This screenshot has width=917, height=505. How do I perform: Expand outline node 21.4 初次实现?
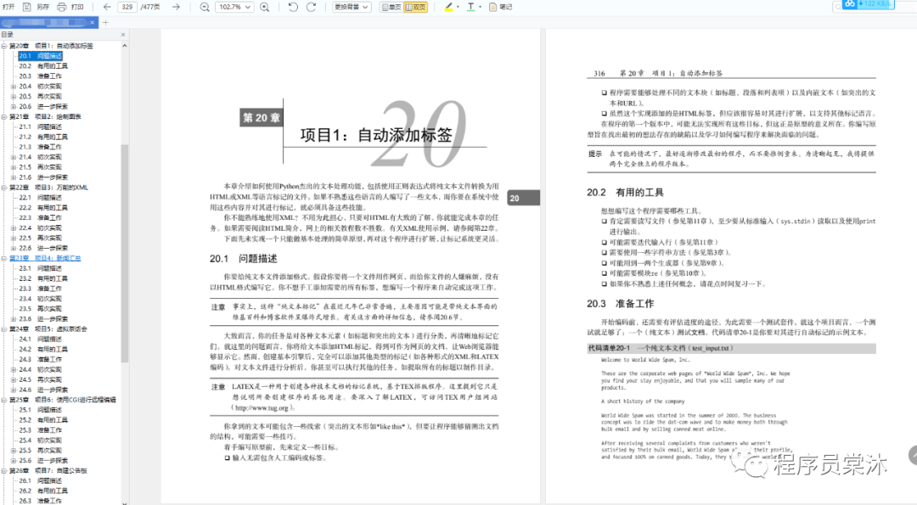pyautogui.click(x=14, y=157)
